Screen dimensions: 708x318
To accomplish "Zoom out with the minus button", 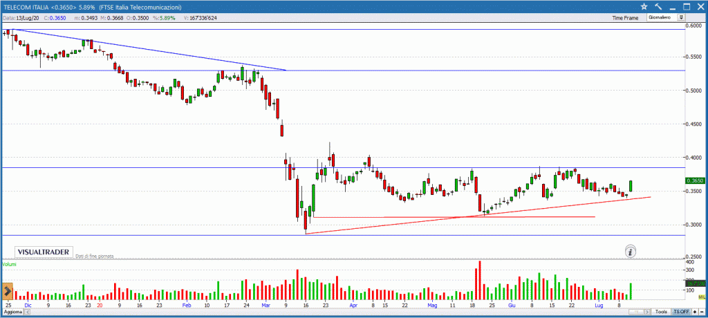I will click(x=702, y=312).
